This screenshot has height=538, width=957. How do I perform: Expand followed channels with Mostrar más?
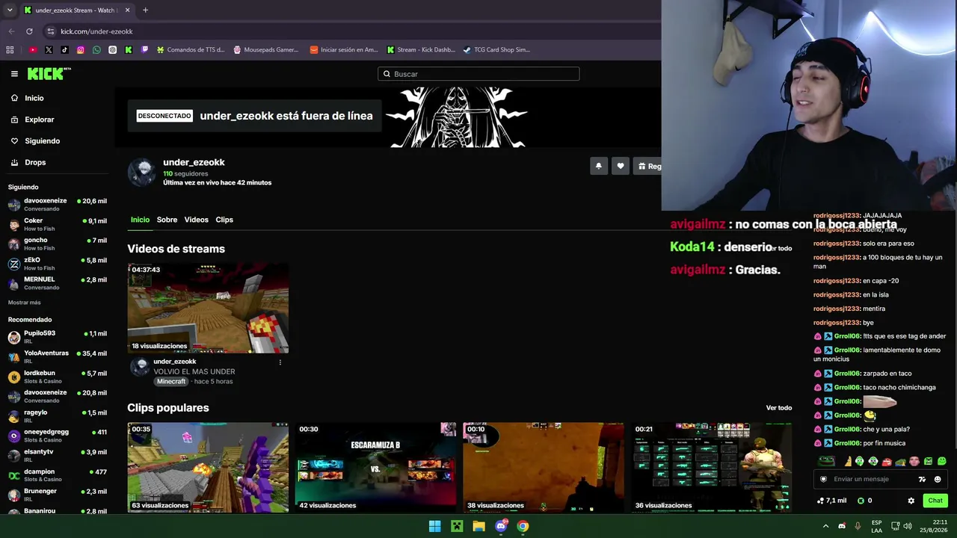click(x=25, y=303)
